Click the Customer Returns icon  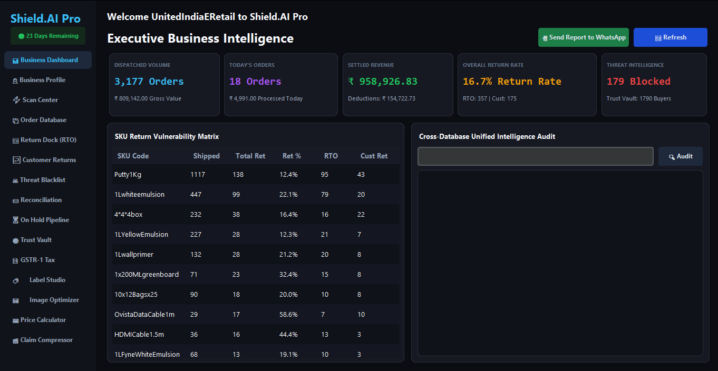[x=16, y=160]
